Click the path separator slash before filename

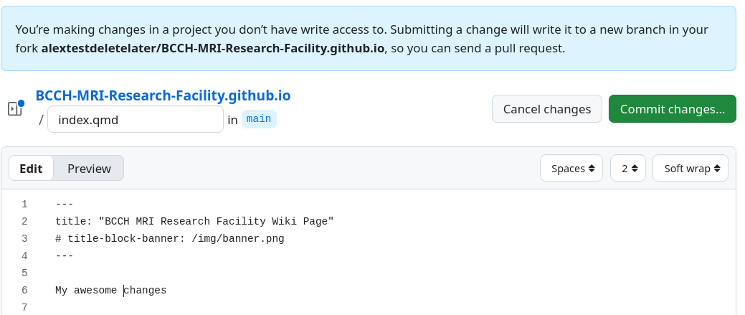pos(42,120)
